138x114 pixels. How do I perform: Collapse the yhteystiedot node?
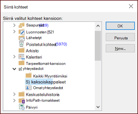click(x=14, y=69)
